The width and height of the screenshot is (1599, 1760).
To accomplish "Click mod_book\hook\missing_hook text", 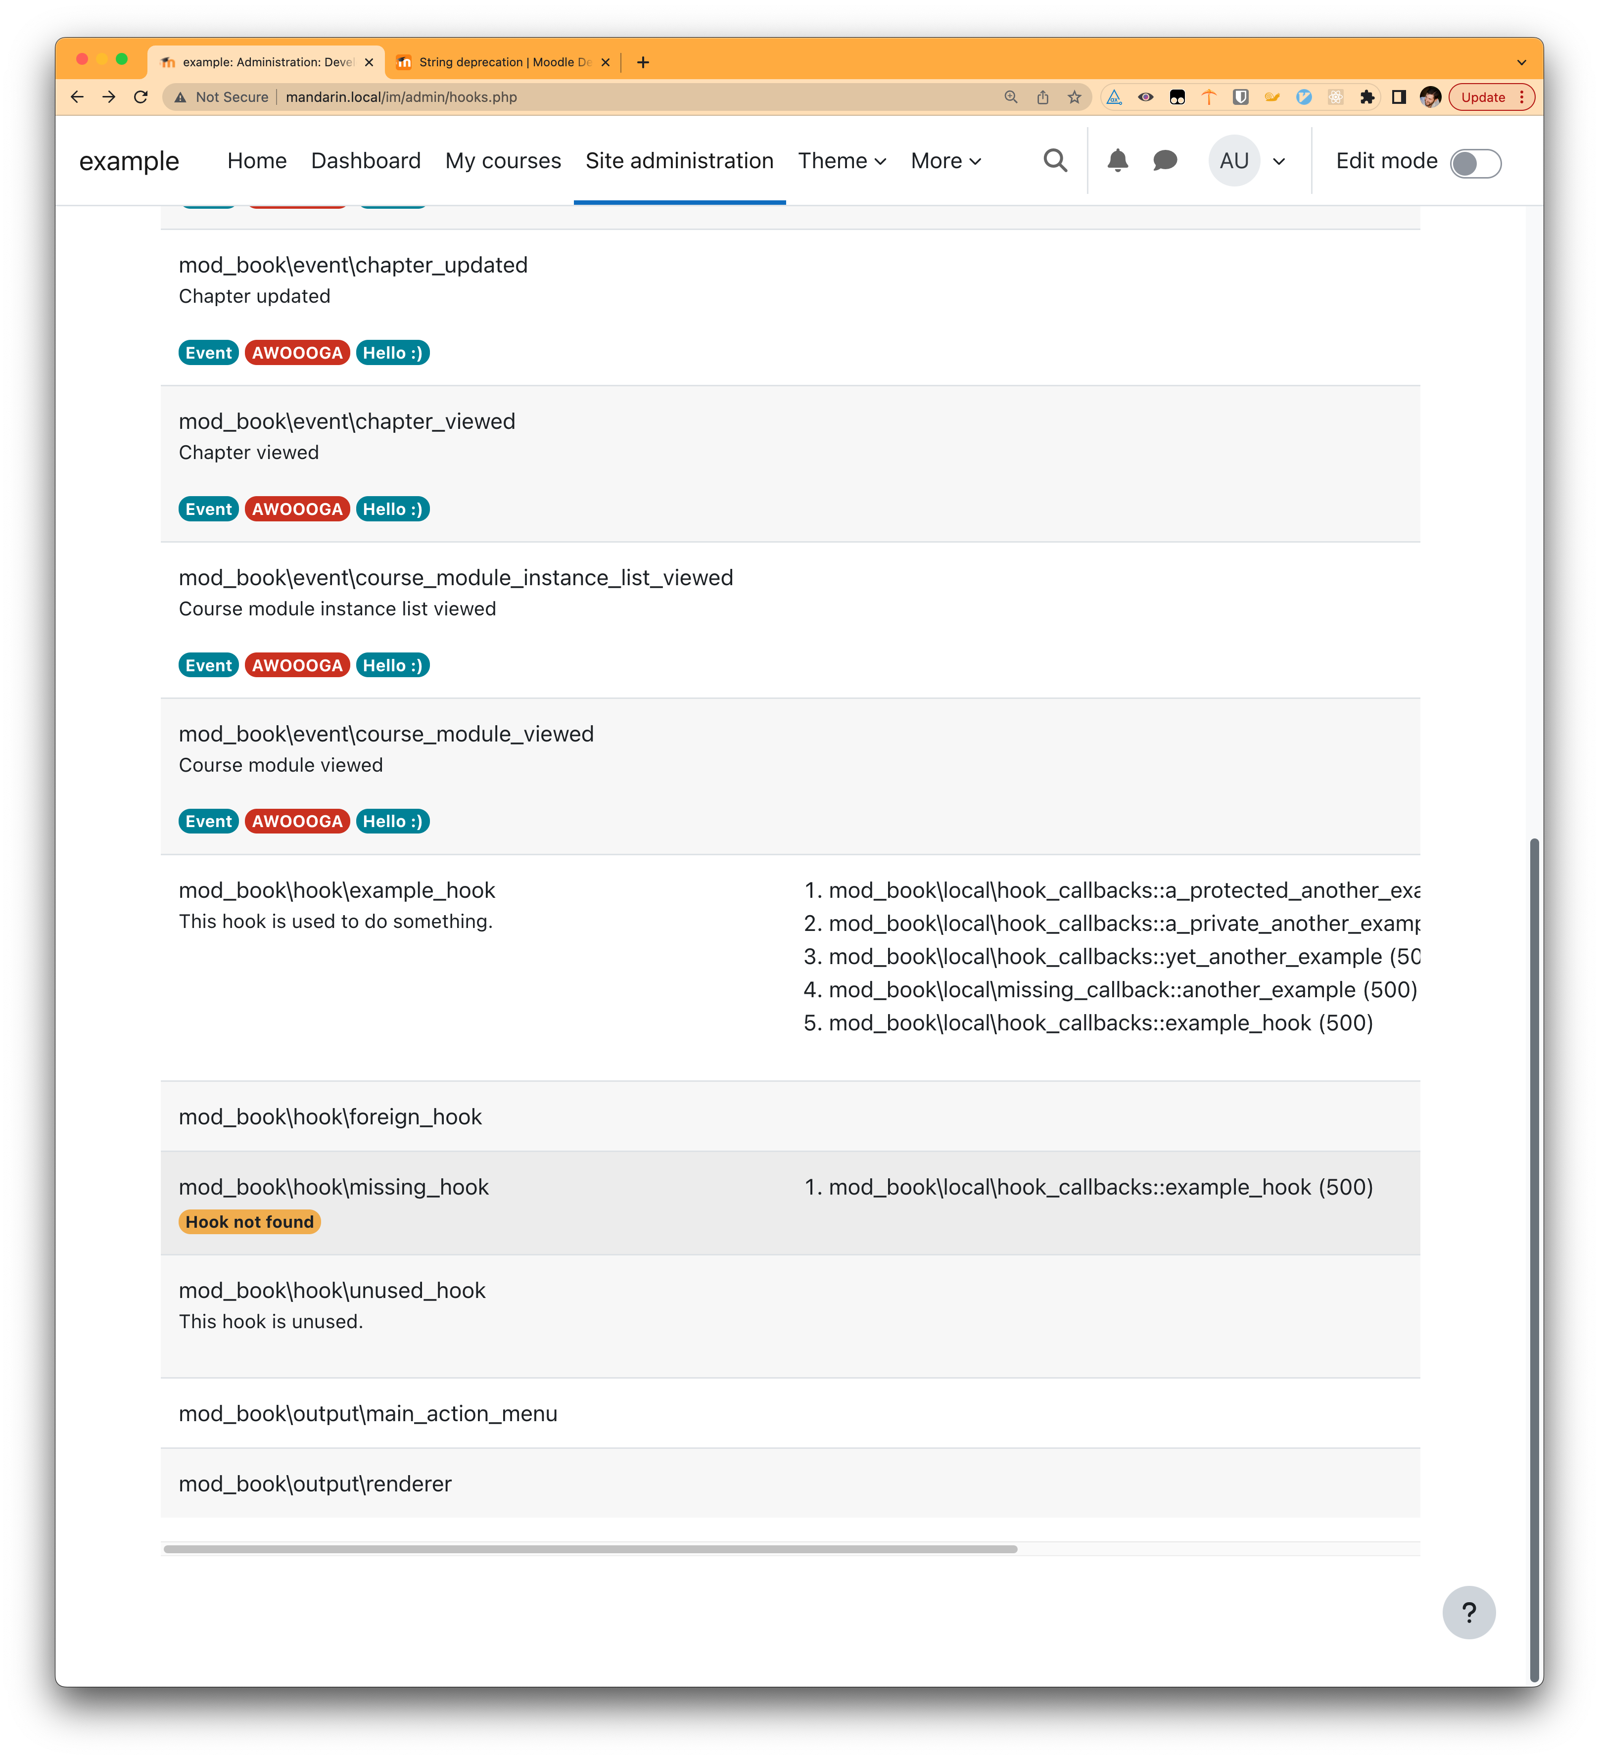I will click(333, 1187).
